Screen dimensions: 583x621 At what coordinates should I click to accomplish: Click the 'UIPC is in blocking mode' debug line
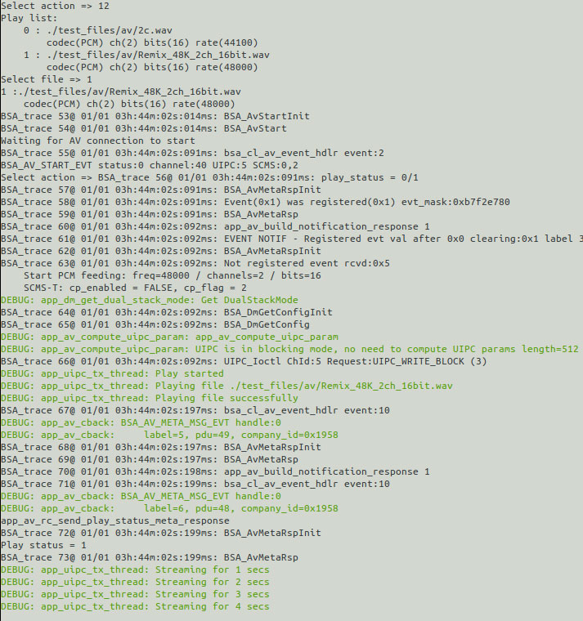[x=289, y=350]
